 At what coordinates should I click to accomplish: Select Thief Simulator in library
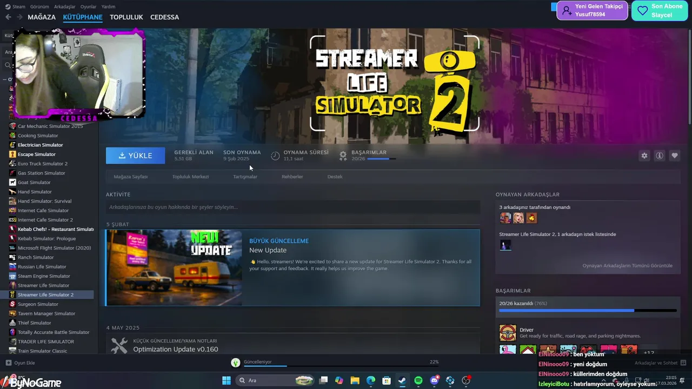coord(34,323)
